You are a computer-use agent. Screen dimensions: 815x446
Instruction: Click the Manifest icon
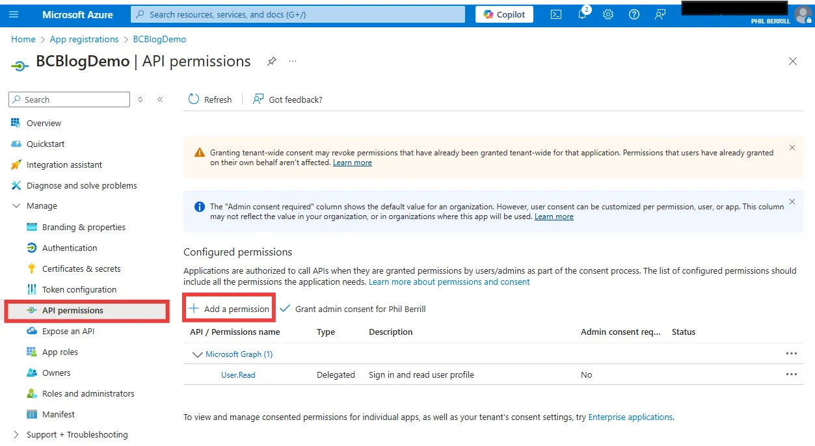click(31, 414)
